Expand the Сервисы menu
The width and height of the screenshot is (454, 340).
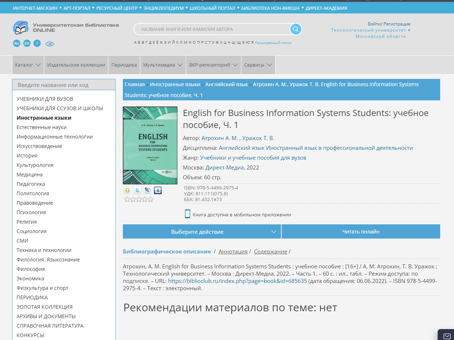coord(258,65)
